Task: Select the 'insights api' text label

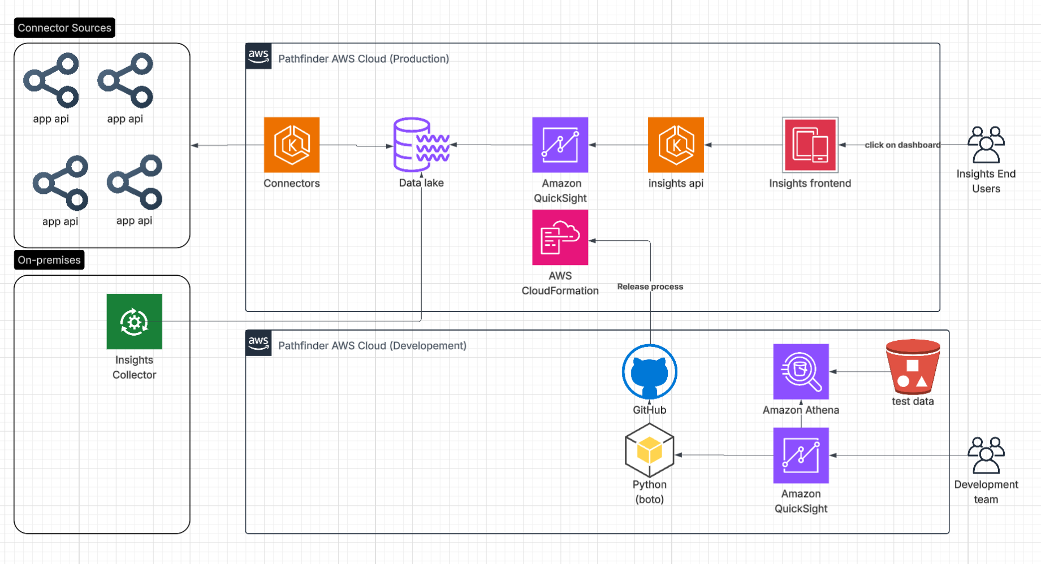Action: tap(676, 183)
